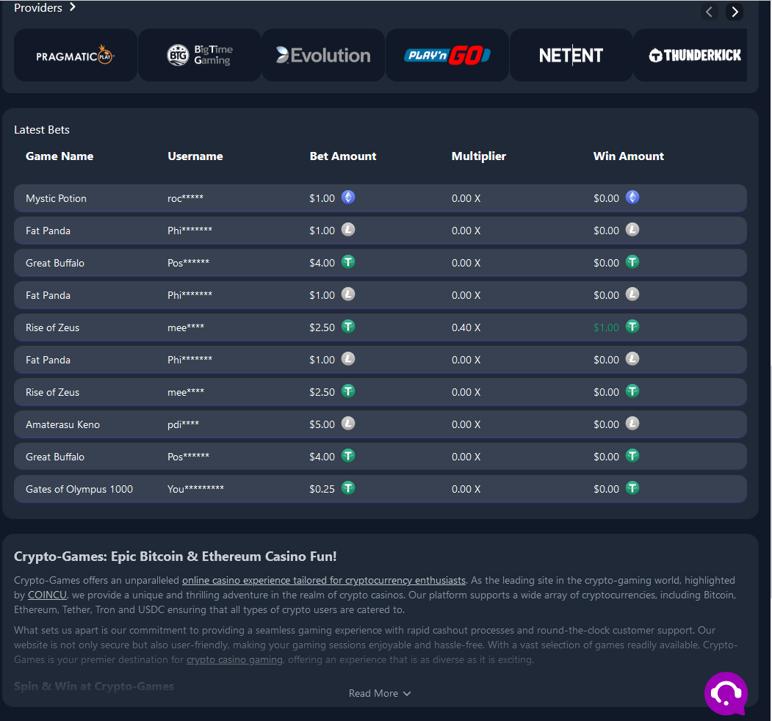This screenshot has width=772, height=721.
Task: Expand the Read More section
Action: point(380,693)
